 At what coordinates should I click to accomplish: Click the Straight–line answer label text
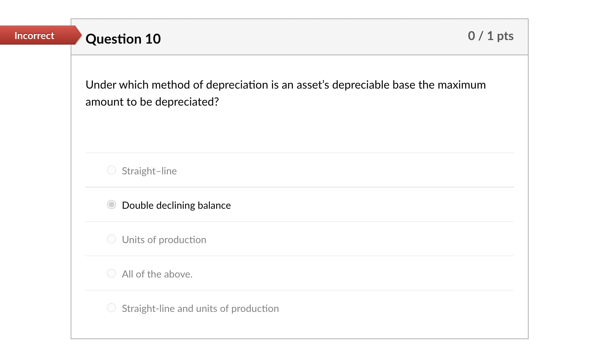point(149,171)
